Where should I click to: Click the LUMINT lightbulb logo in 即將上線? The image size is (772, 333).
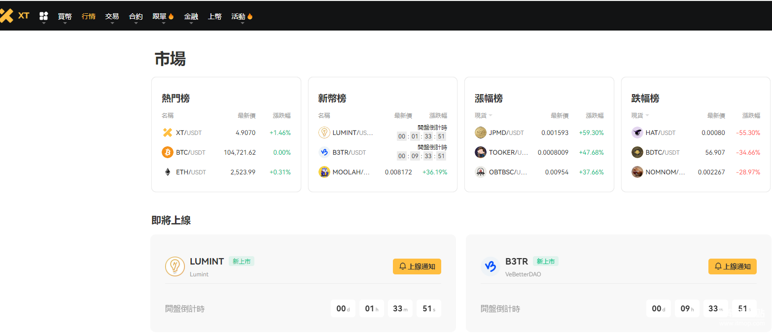[x=175, y=266]
